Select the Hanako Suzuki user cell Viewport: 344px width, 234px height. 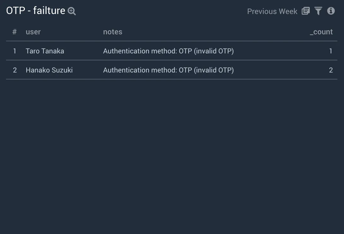tap(49, 70)
